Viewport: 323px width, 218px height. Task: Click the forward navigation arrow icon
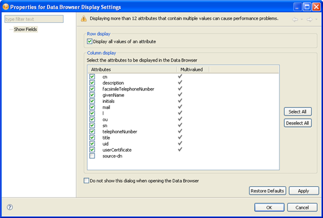(x=309, y=19)
